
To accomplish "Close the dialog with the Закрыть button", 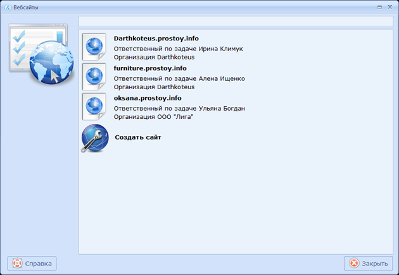I will [369, 264].
